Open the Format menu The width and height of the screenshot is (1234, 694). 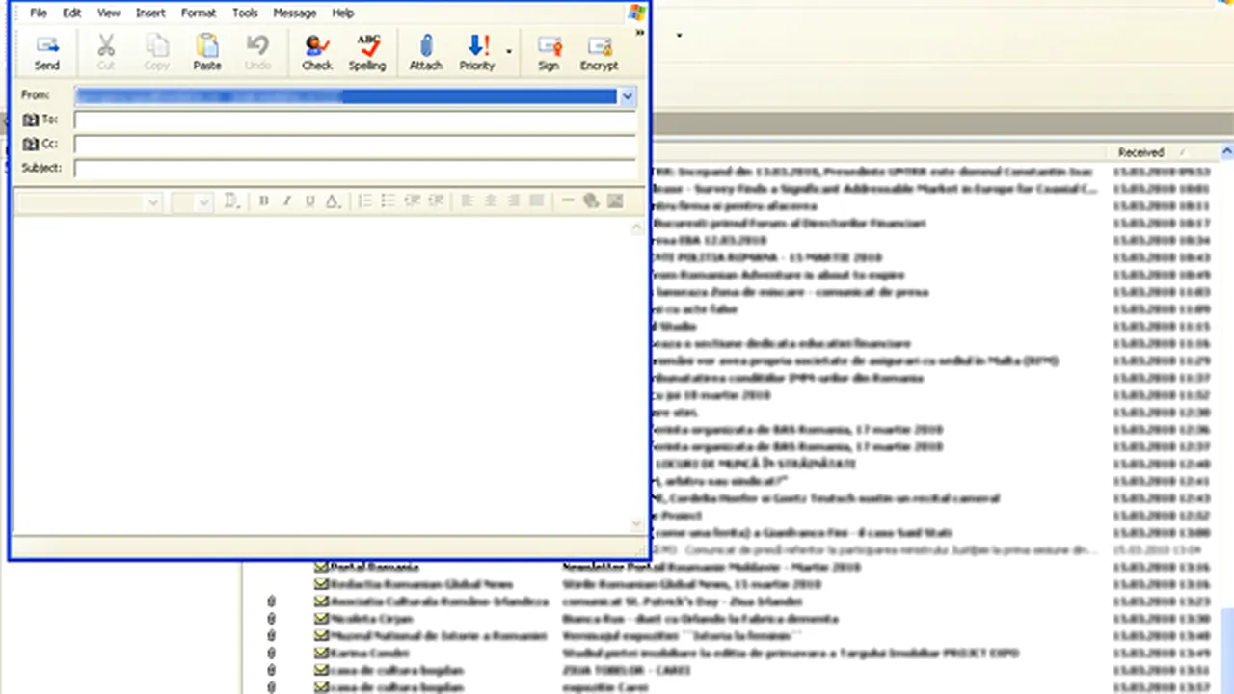click(199, 13)
